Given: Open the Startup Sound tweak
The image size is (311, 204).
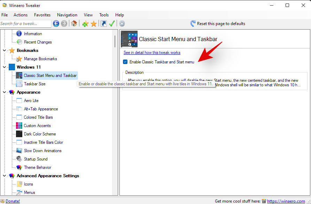Looking at the screenshot, I should tap(36, 159).
